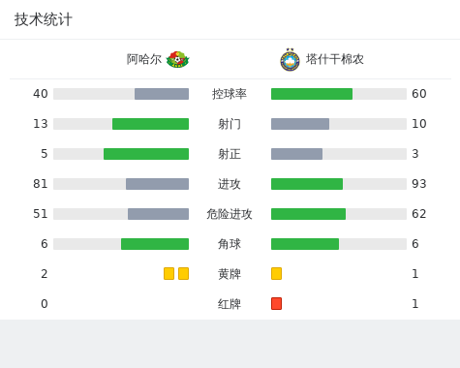Open the 塔什干棉农 team name link

tap(335, 59)
